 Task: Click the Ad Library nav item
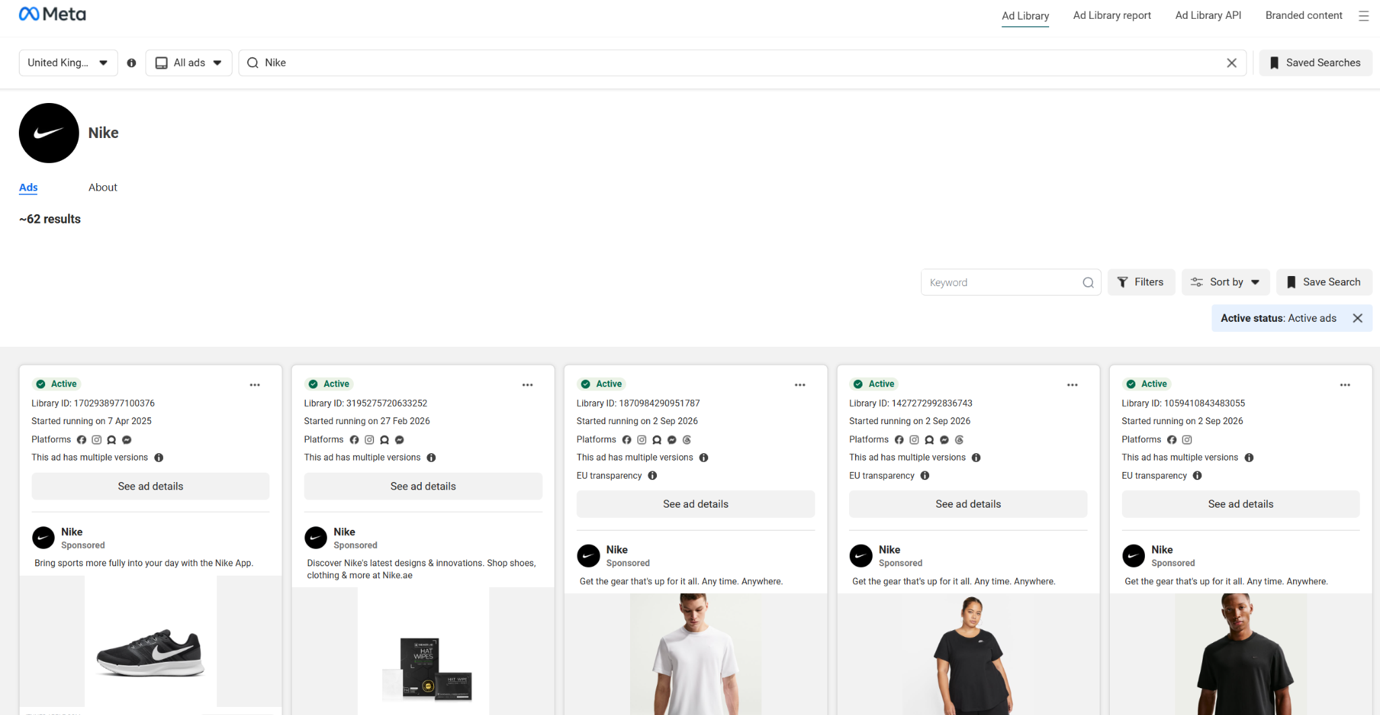point(1025,15)
